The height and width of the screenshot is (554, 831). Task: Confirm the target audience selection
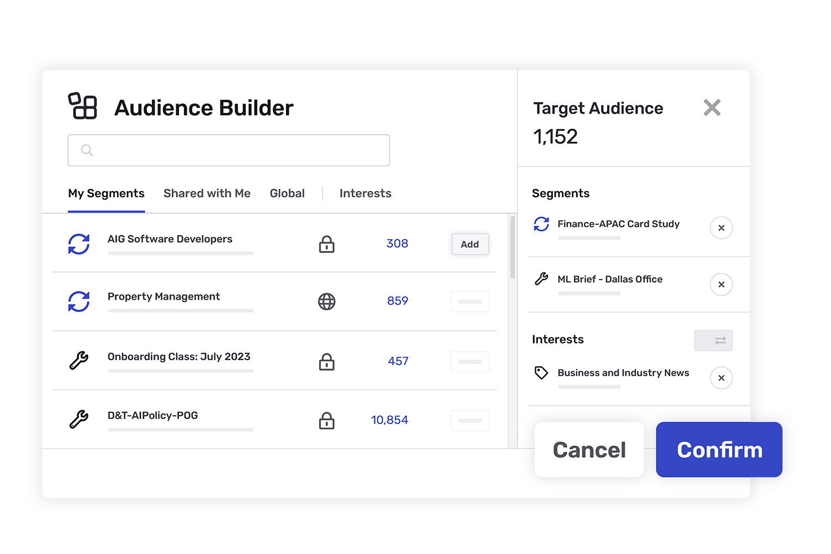719,450
